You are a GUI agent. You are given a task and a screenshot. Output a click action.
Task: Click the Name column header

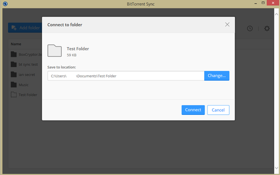[x=16, y=44]
